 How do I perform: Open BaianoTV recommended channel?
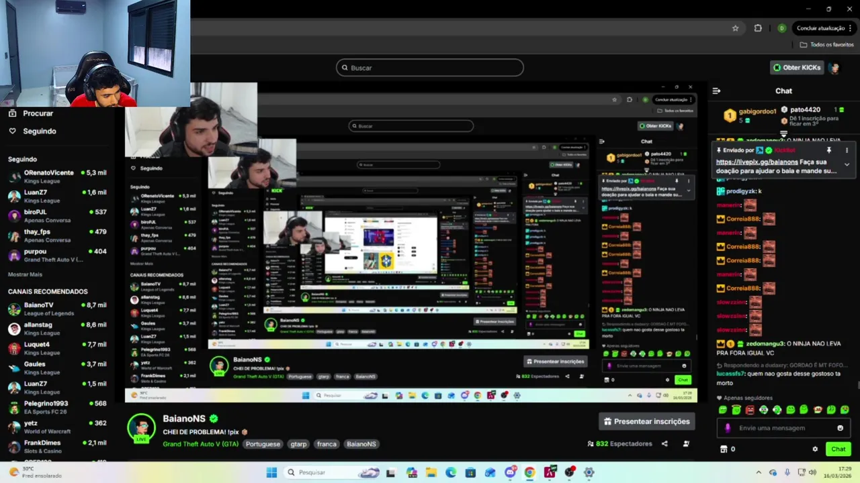click(x=57, y=309)
